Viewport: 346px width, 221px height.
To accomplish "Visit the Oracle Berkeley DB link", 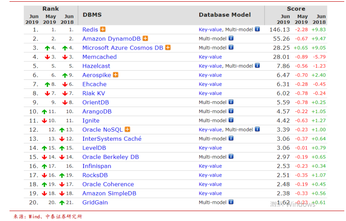I will pyautogui.click(x=111, y=157).
